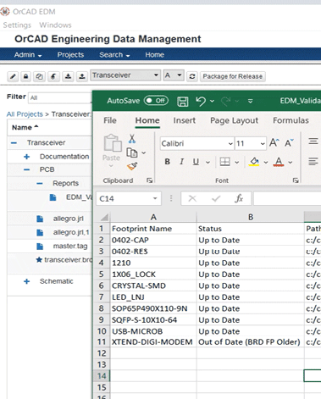Expand the Schematic folder
The width and height of the screenshot is (321, 399).
(x=27, y=281)
